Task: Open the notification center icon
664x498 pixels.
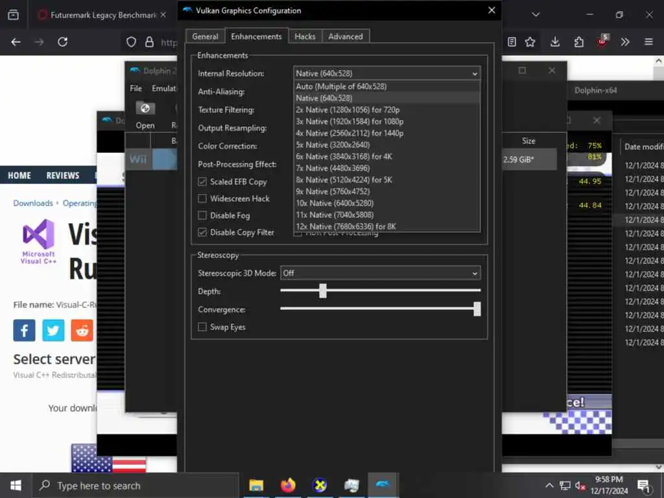Action: click(644, 486)
